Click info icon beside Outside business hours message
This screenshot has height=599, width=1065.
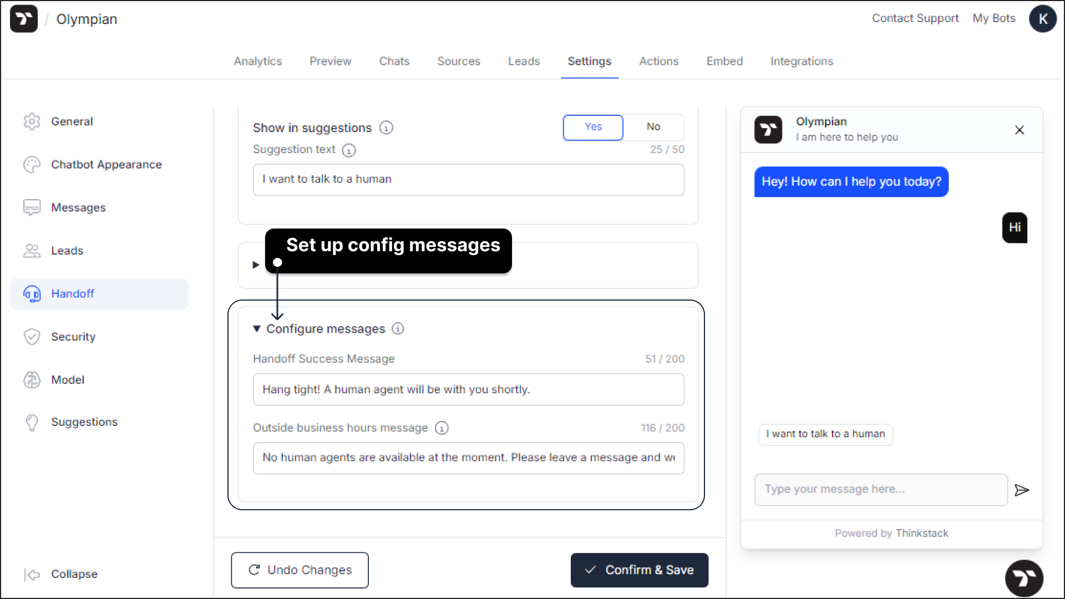tap(442, 428)
